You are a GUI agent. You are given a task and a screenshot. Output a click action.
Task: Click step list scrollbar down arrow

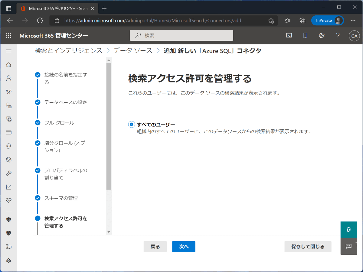(x=109, y=232)
